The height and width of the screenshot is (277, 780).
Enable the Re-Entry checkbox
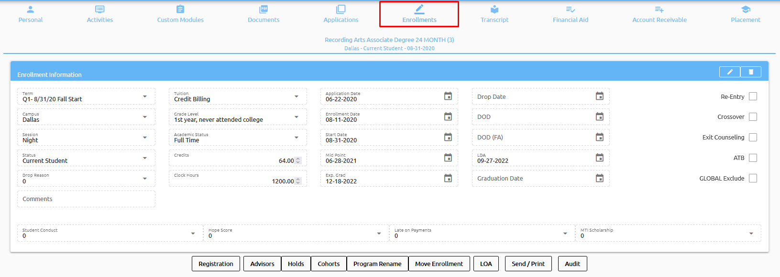(753, 96)
